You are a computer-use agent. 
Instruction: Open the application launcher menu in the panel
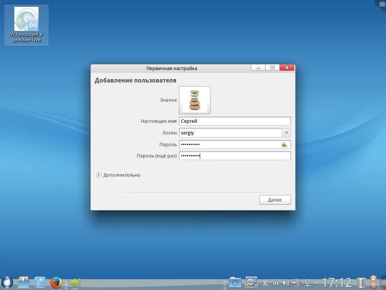pos(7,282)
